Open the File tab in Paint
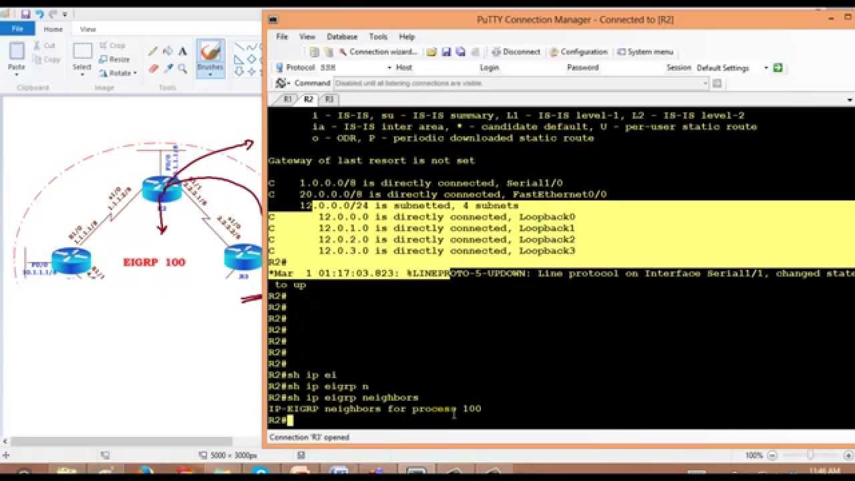Screen dimensions: 855x481 pos(17,29)
